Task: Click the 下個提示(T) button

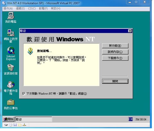Action: point(115,58)
